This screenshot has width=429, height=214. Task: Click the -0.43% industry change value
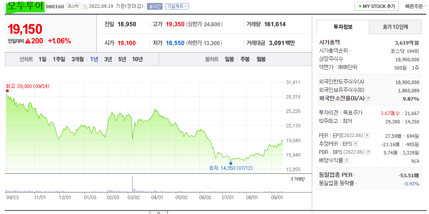tap(411, 184)
